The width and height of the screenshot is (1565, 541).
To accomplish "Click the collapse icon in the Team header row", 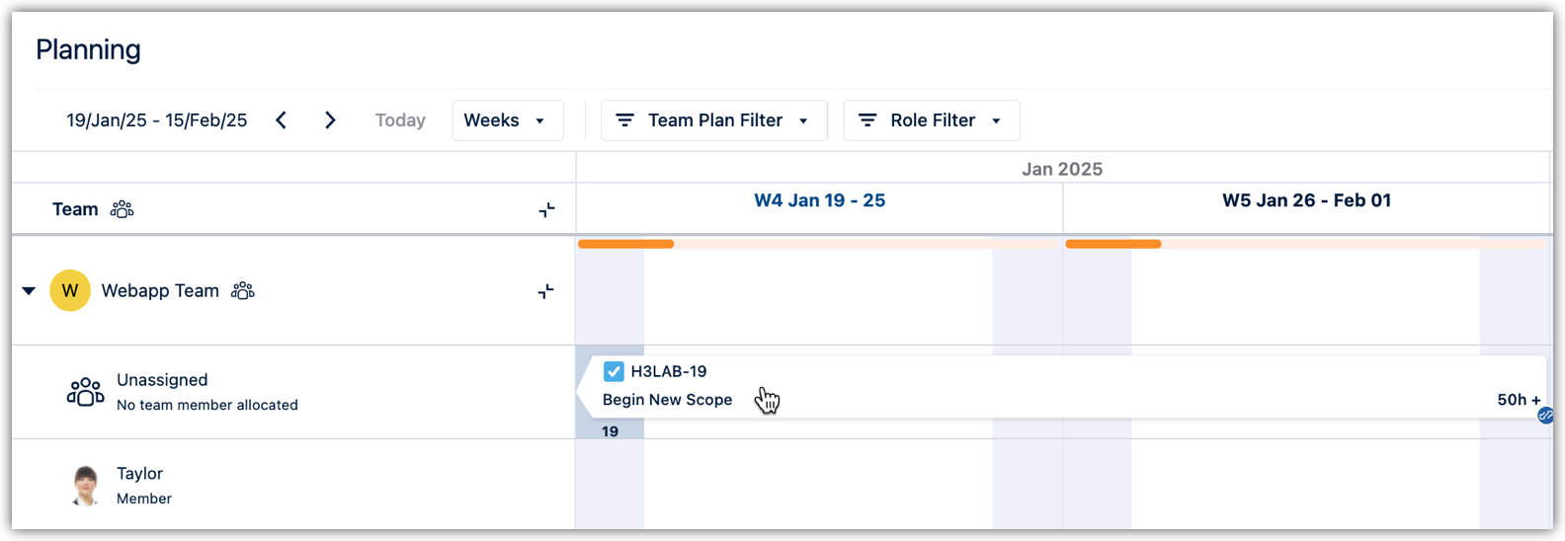I will tap(546, 209).
